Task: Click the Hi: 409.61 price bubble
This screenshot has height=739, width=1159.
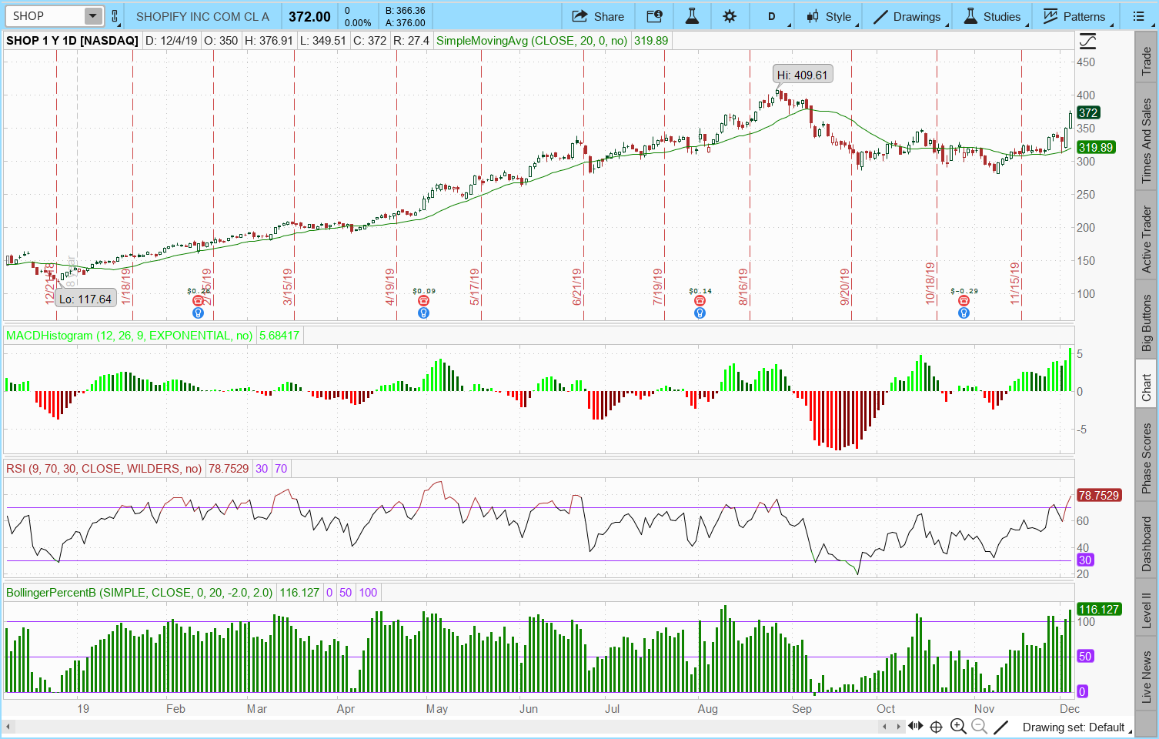Action: [802, 75]
